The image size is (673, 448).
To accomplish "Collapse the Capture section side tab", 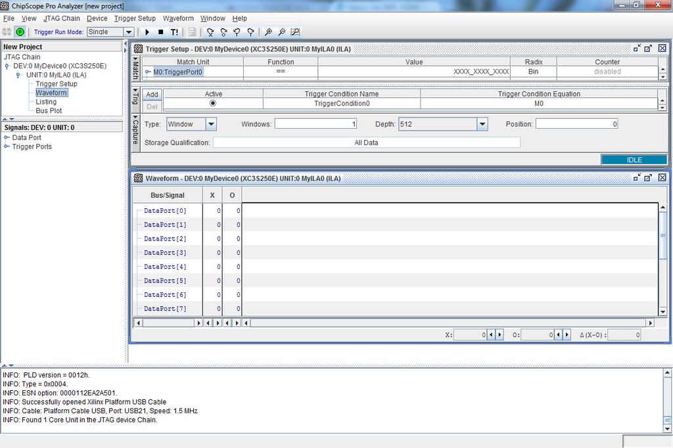I will (135, 131).
